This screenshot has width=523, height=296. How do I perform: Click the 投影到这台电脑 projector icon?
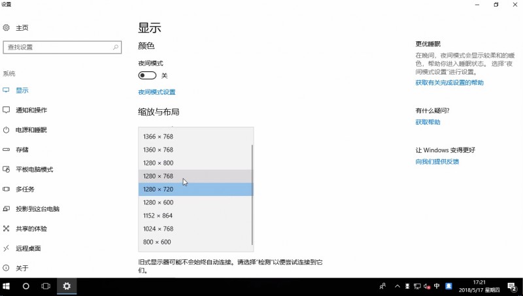(x=6, y=209)
